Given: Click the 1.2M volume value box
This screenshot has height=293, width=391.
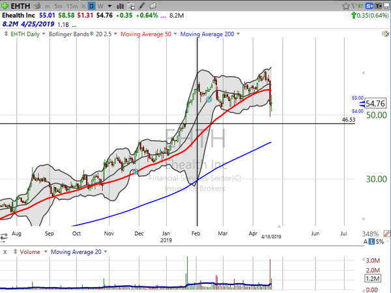Looking at the screenshot, I should [x=373, y=278].
